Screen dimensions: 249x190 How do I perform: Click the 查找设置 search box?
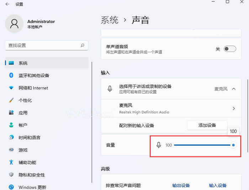tap(43, 45)
